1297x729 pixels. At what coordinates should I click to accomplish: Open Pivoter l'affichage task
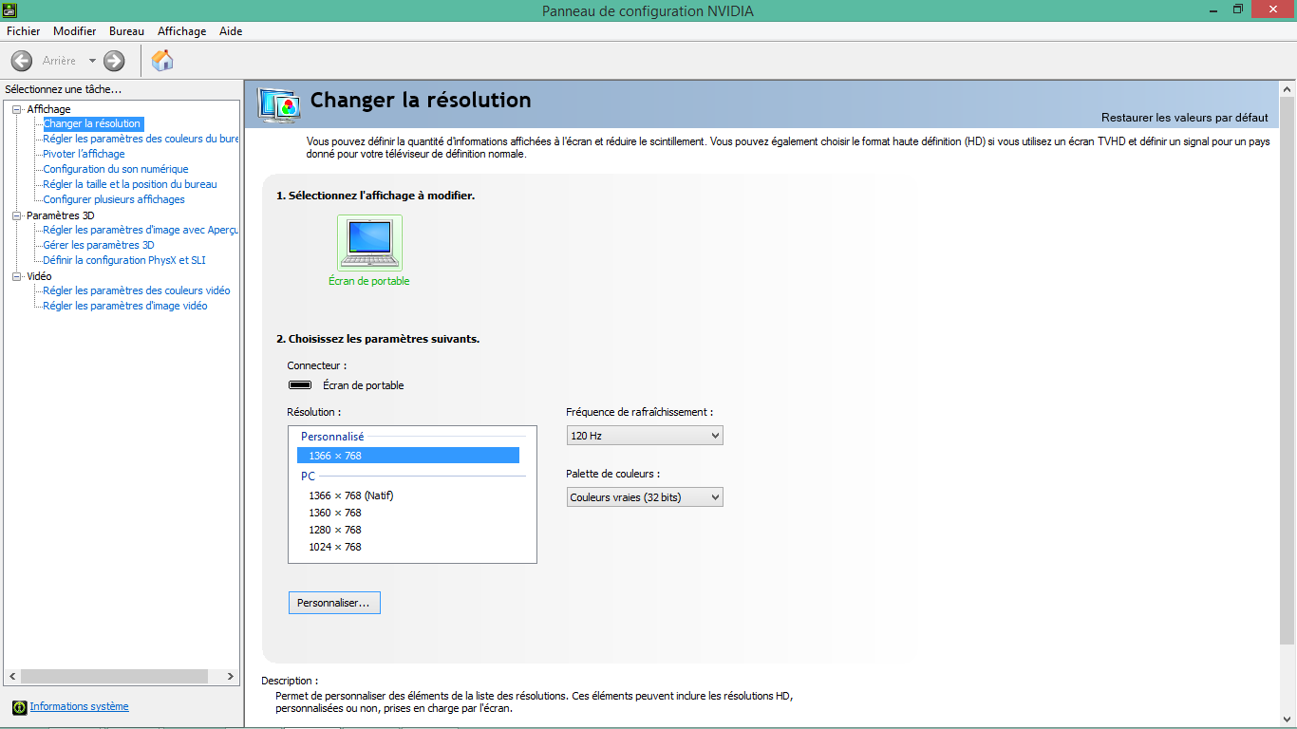click(84, 154)
